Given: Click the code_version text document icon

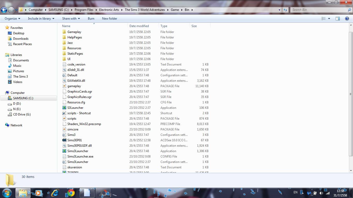Looking at the screenshot, I should pyautogui.click(x=64, y=64).
